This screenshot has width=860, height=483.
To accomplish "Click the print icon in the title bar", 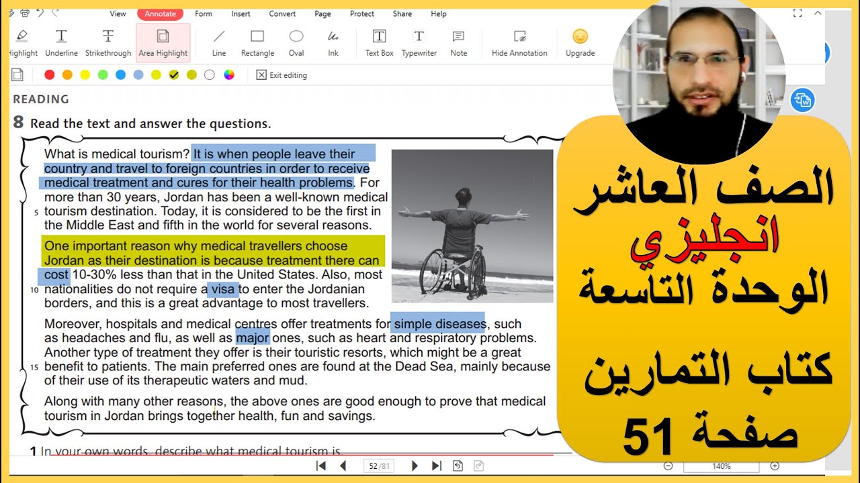I will coord(25,13).
